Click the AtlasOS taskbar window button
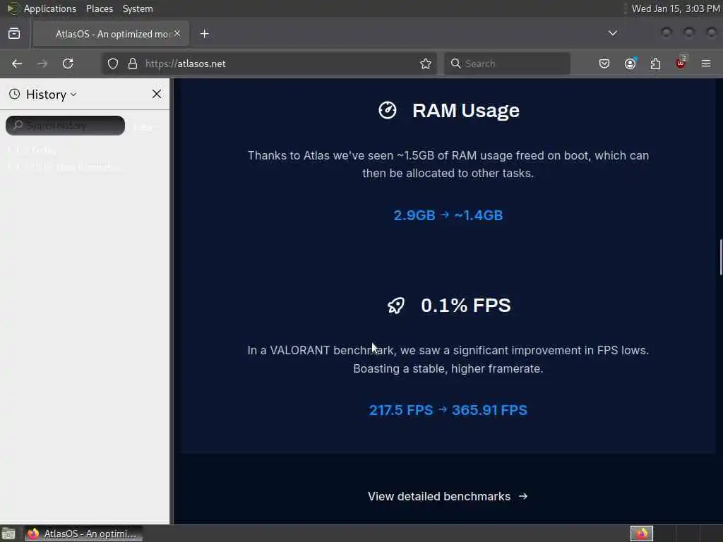723x542 pixels. tap(83, 534)
